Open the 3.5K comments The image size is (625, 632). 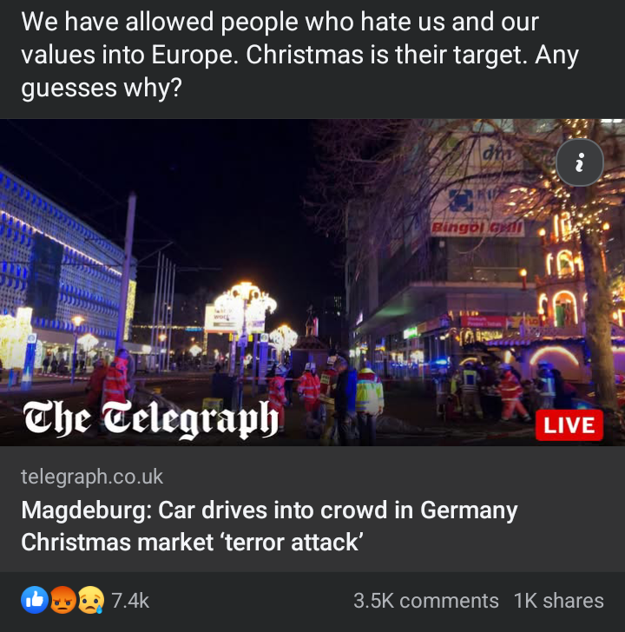point(426,601)
